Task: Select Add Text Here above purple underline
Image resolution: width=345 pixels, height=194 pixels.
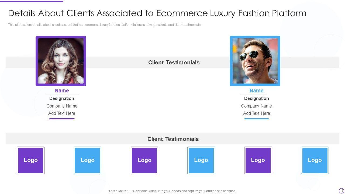Action: pyautogui.click(x=62, y=113)
